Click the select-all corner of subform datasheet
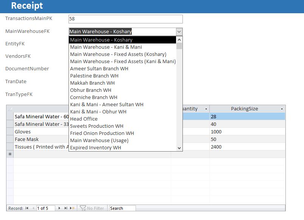The width and height of the screenshot is (304, 220). (10, 109)
